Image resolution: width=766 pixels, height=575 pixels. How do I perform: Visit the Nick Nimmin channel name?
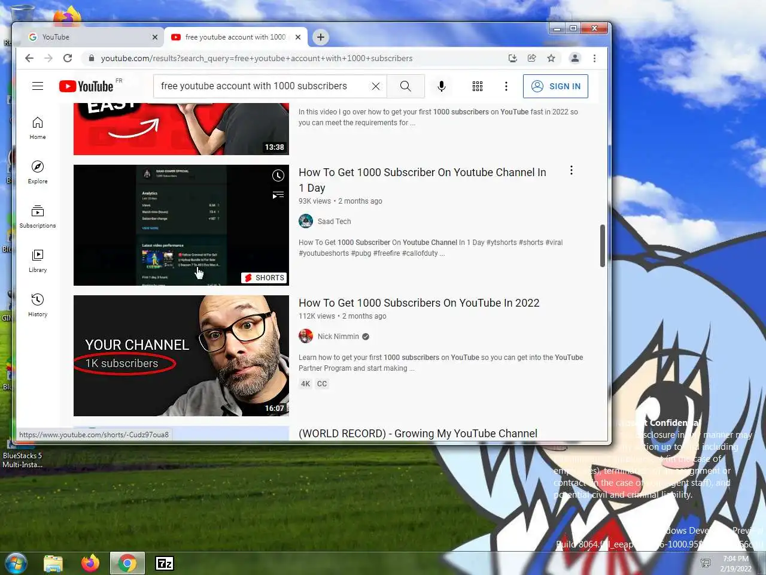[x=338, y=337]
